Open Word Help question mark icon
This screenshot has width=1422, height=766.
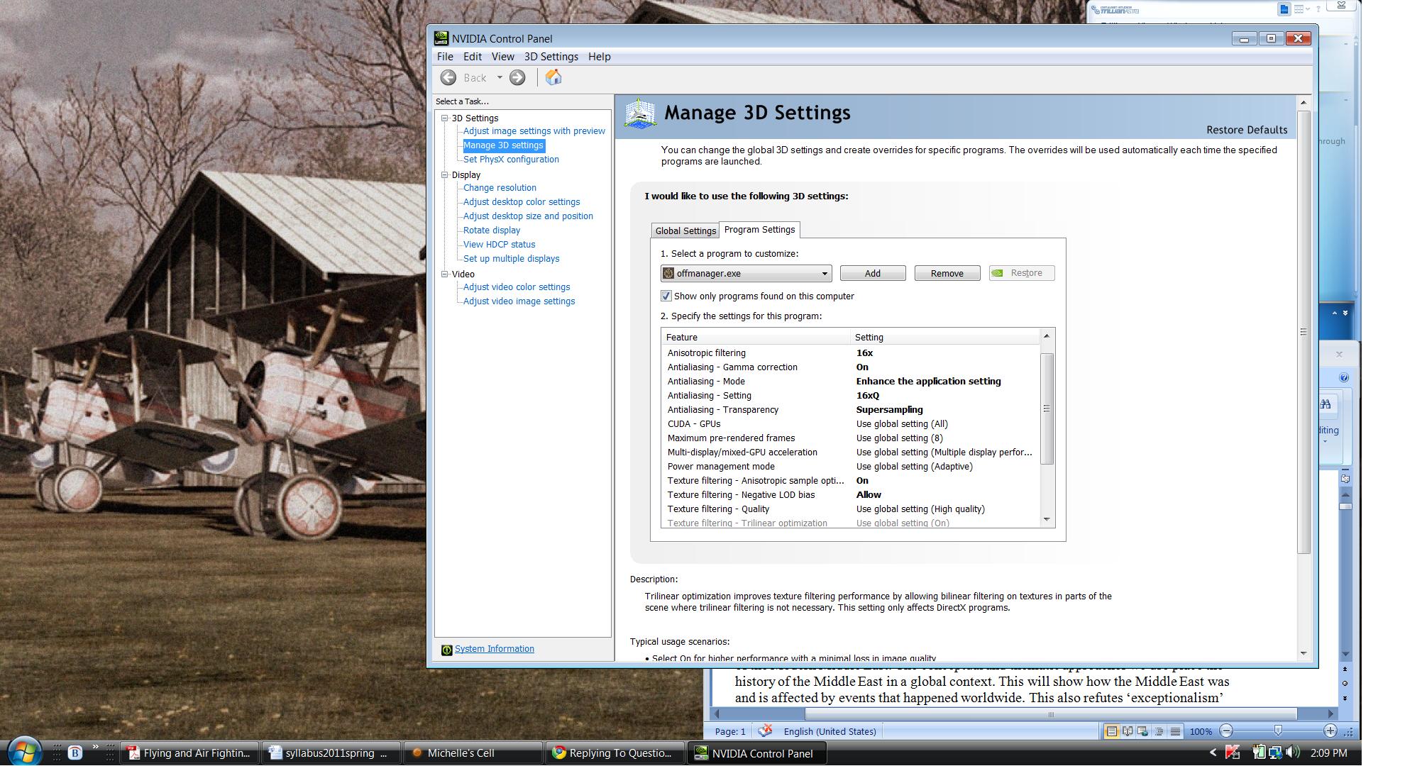pos(1344,377)
